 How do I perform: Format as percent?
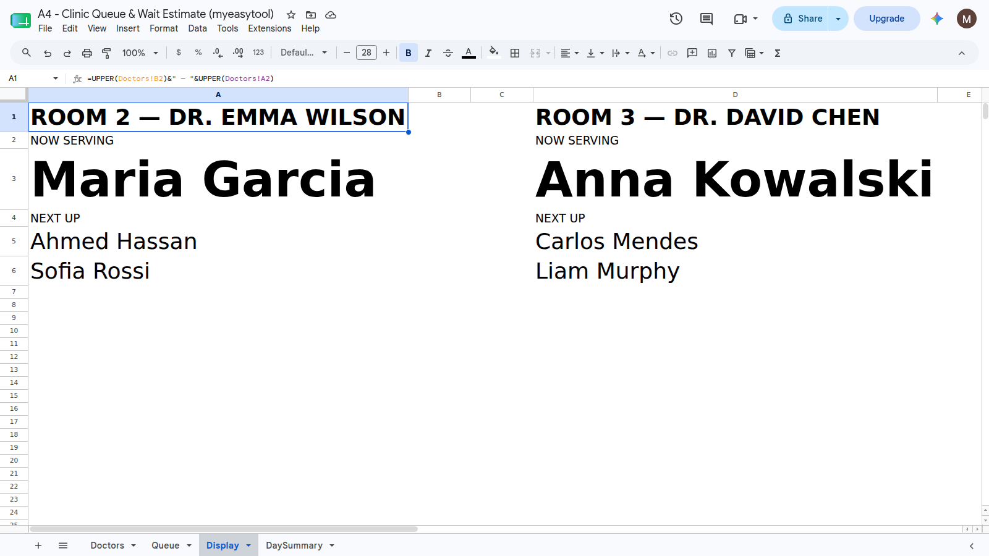tap(198, 53)
